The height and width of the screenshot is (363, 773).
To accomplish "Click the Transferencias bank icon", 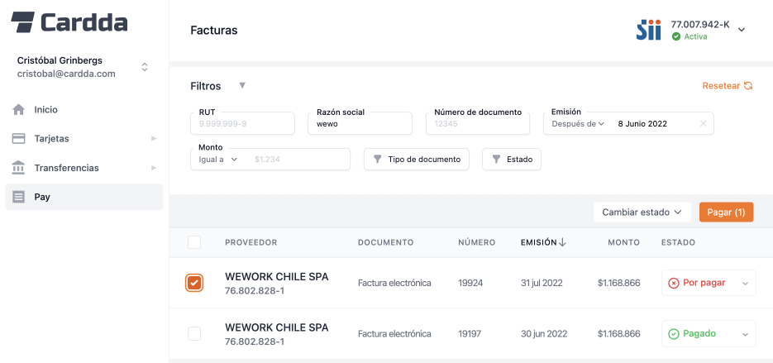I will [18, 168].
